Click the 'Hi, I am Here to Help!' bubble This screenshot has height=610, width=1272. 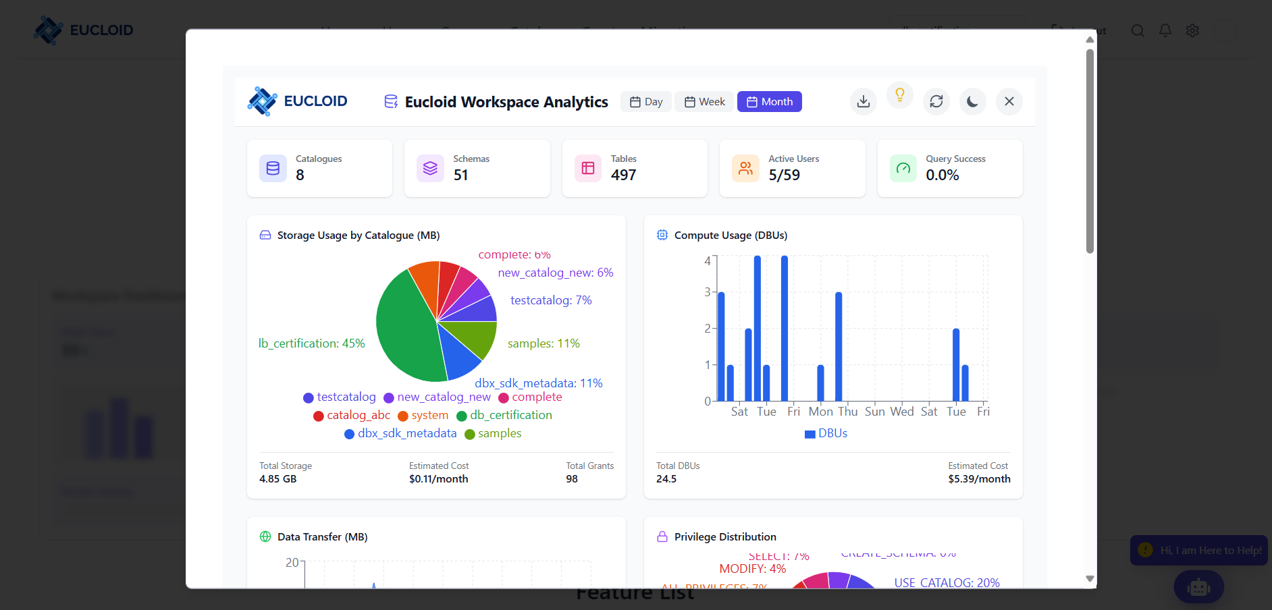coord(1199,550)
